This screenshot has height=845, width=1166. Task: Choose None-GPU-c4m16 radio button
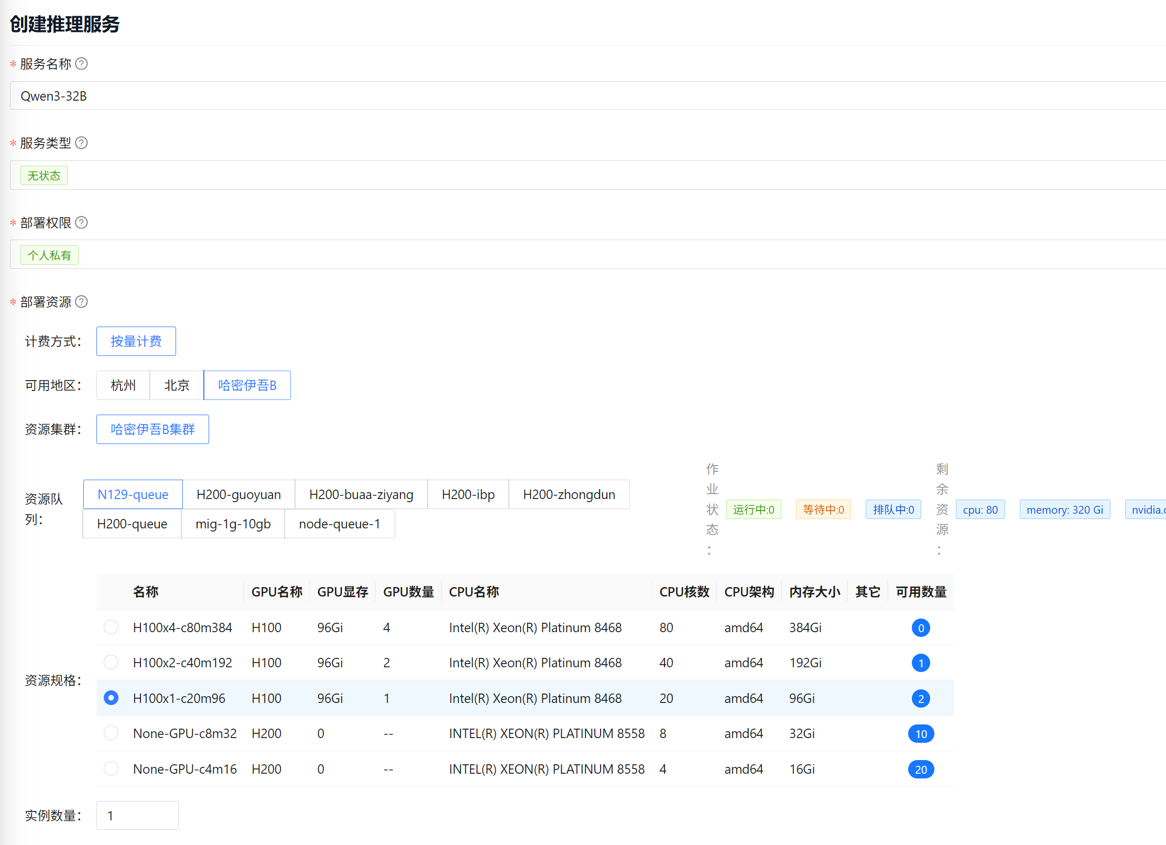coord(111,769)
